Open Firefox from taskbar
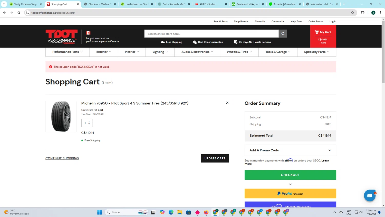The width and height of the screenshot is (385, 217). (206, 212)
